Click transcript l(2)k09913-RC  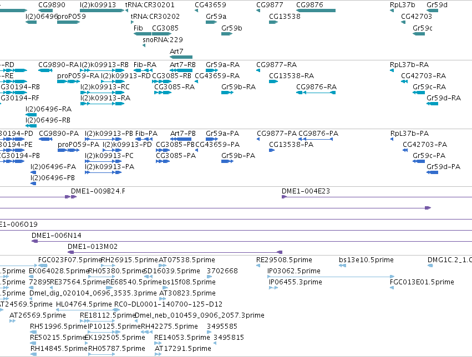(105, 87)
